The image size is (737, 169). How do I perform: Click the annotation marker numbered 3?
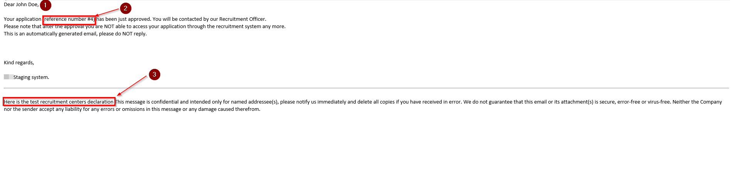point(154,74)
